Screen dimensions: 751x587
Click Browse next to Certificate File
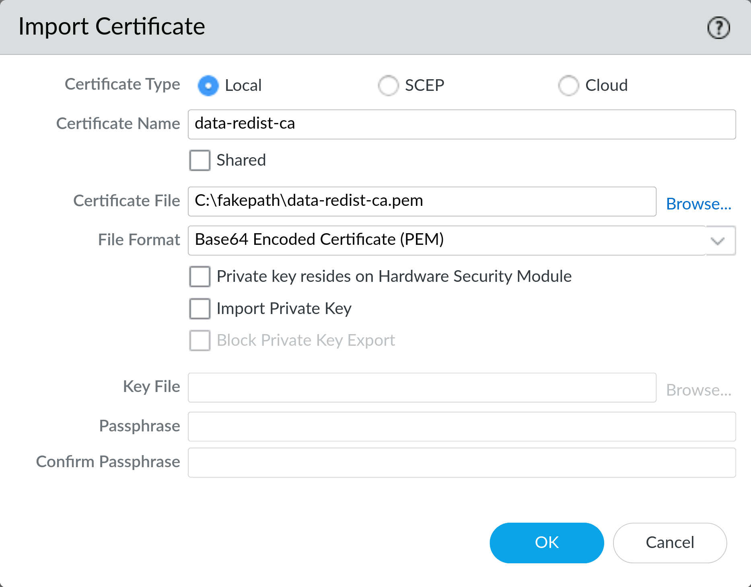[x=699, y=204]
